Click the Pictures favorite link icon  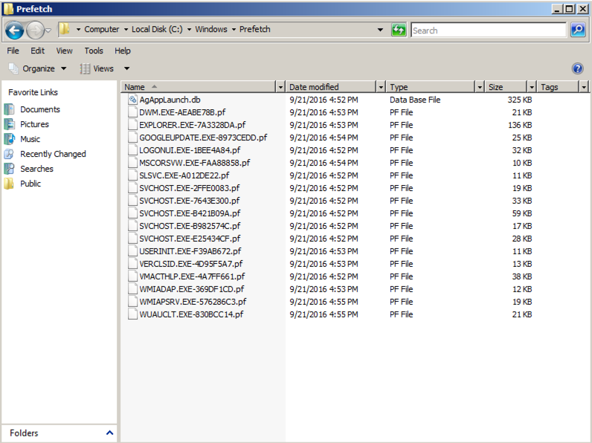click(9, 124)
